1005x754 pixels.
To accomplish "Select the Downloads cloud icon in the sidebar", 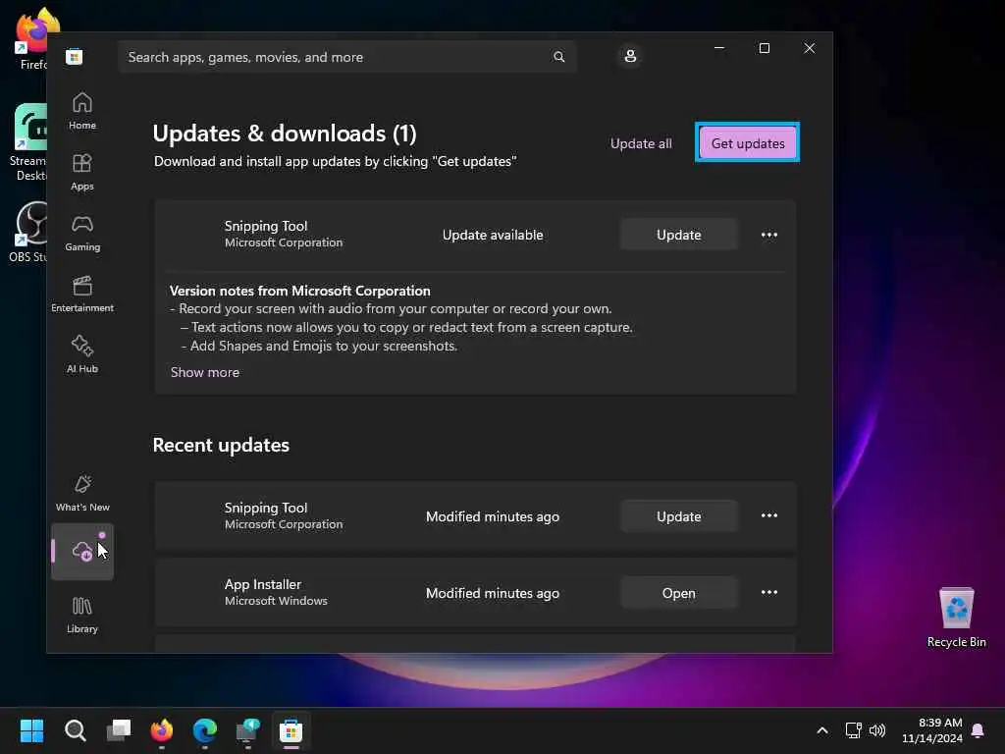I will coord(82,552).
